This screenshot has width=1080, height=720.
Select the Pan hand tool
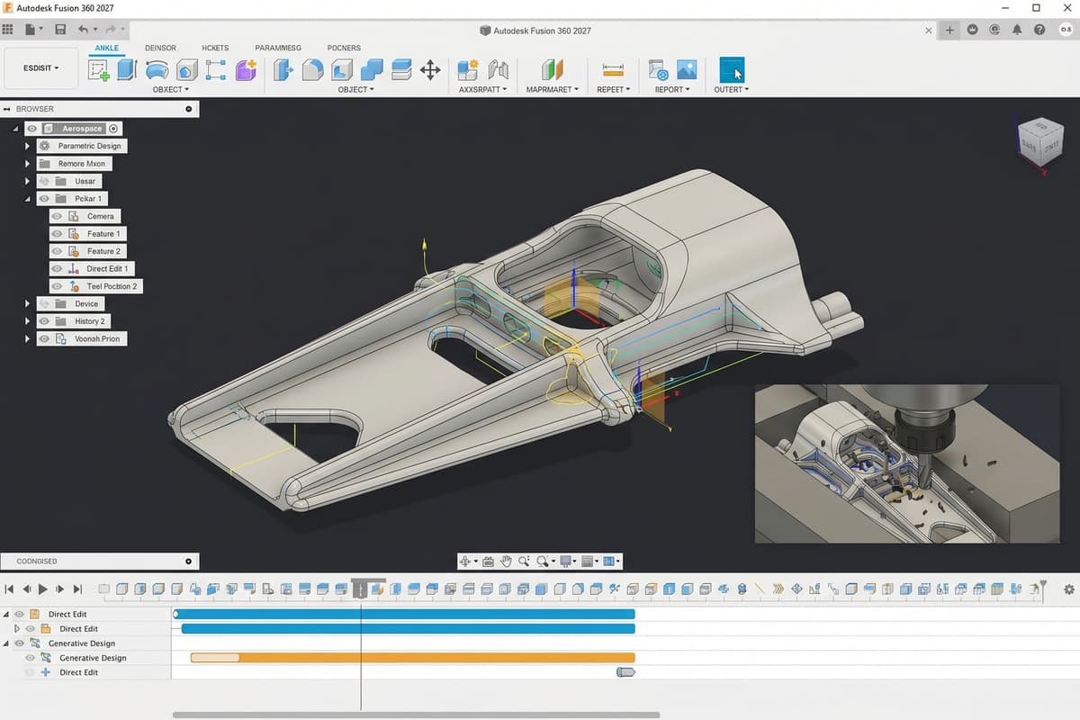pos(506,562)
